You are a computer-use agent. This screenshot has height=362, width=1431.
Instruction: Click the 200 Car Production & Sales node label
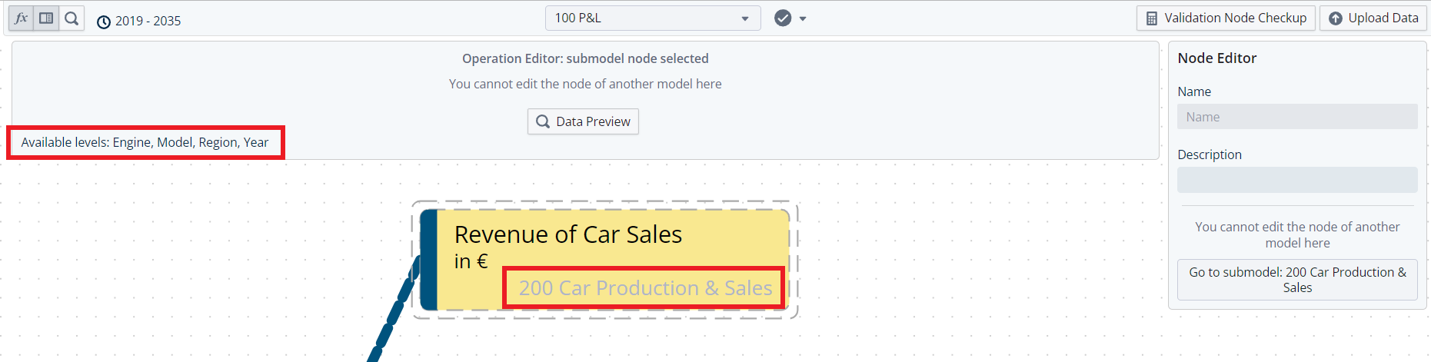coord(644,288)
